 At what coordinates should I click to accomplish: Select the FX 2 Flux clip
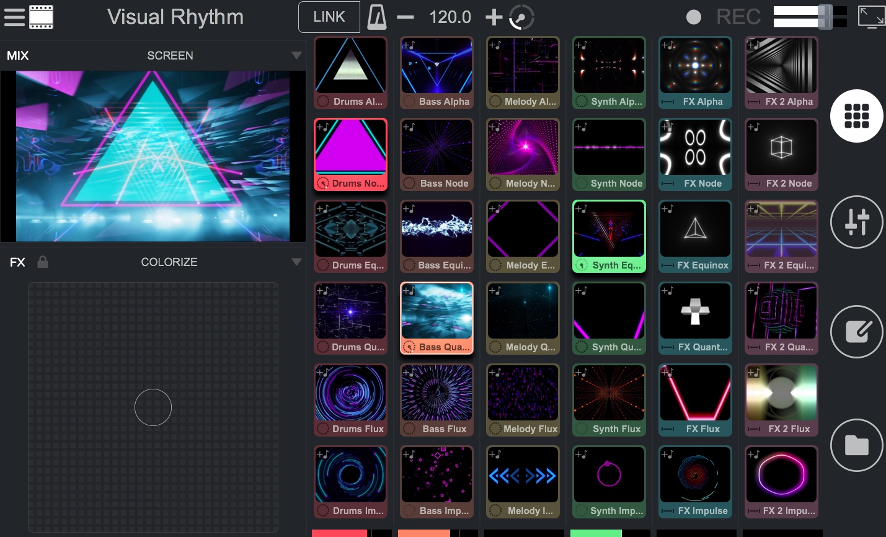tap(782, 400)
